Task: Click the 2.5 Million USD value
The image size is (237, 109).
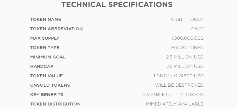Action: click(185, 57)
